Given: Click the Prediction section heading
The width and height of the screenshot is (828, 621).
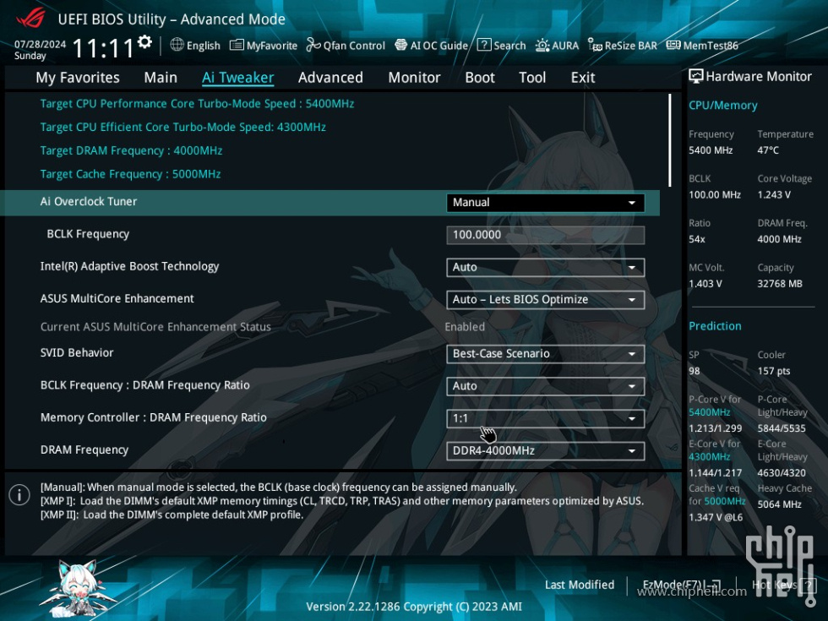Looking at the screenshot, I should click(715, 326).
